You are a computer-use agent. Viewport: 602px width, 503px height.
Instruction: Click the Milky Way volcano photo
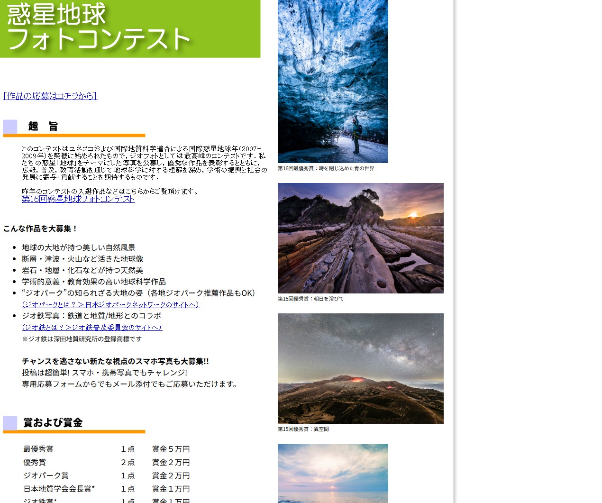tap(360, 368)
